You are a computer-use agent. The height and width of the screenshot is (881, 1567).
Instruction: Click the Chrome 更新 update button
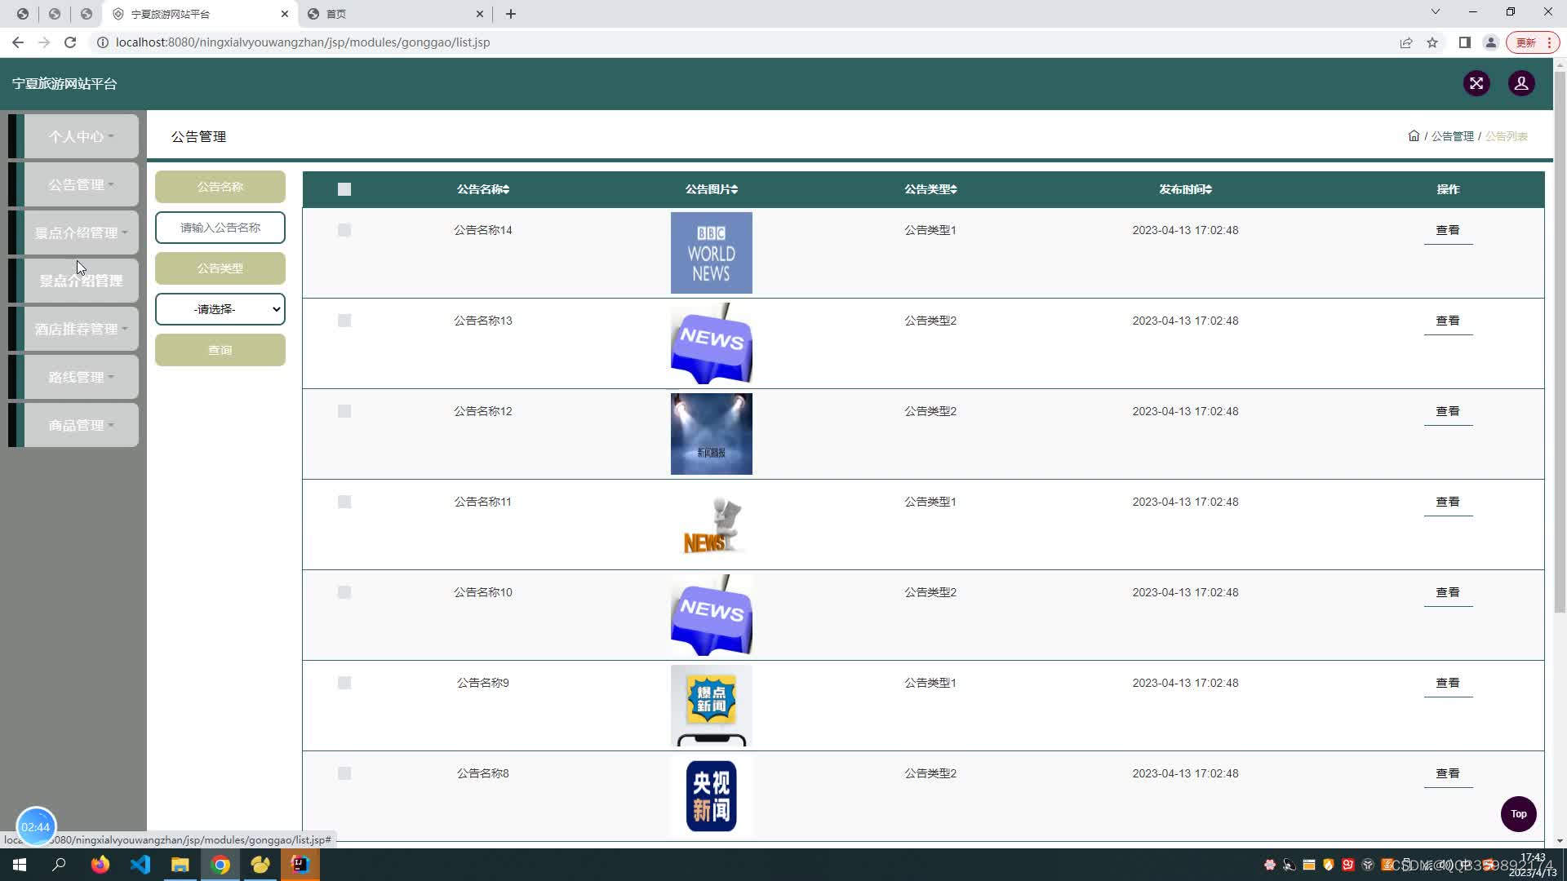point(1532,42)
